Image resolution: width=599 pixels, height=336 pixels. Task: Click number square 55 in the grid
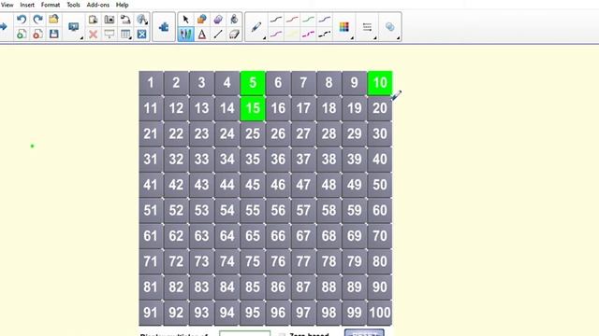tap(253, 210)
